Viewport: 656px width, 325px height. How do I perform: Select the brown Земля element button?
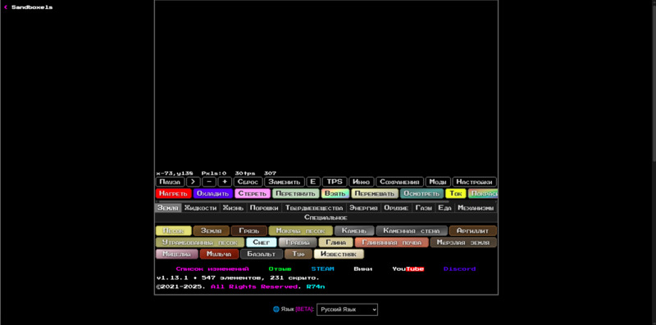click(x=212, y=231)
